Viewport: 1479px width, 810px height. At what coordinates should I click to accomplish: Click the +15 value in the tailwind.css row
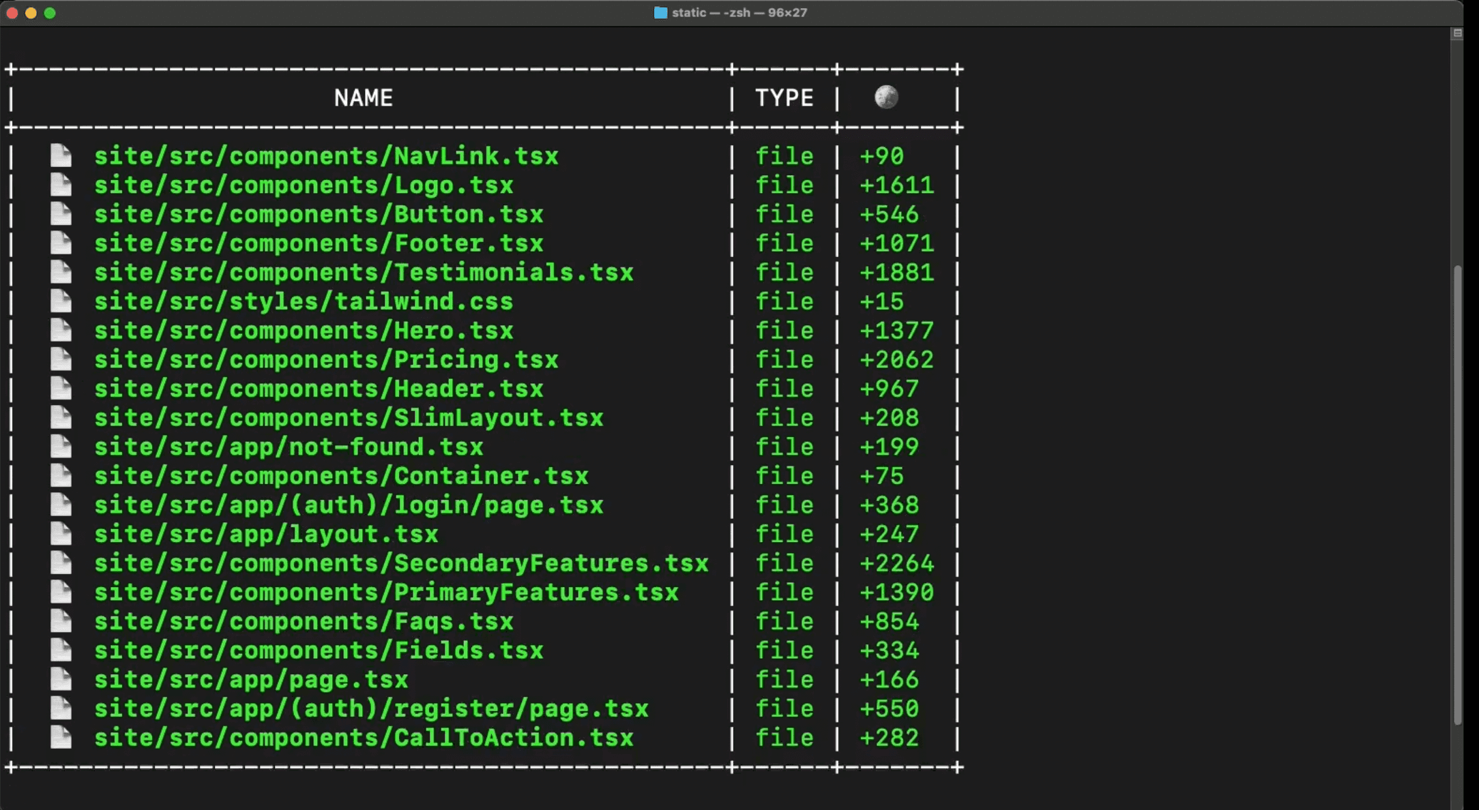point(881,302)
